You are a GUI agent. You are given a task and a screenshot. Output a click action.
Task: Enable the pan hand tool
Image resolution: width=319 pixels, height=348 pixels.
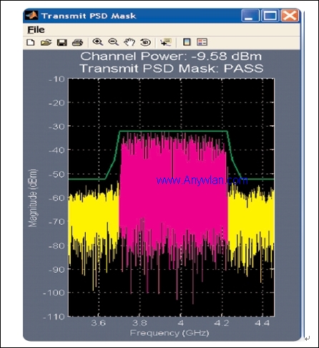[129, 42]
